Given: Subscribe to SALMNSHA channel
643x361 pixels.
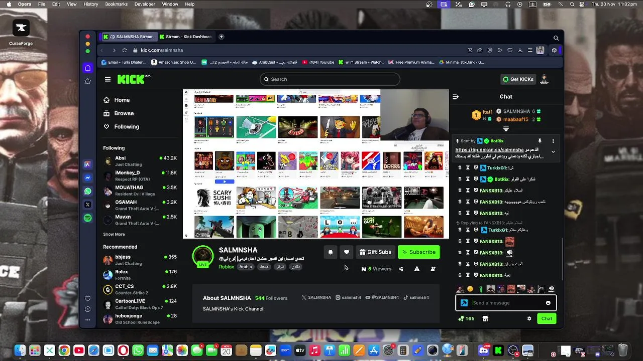Looking at the screenshot, I should pyautogui.click(x=418, y=252).
